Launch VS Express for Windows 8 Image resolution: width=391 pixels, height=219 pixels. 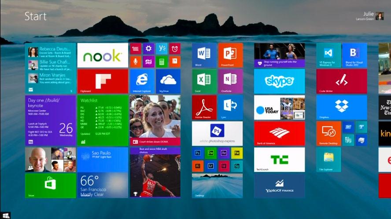(328, 55)
